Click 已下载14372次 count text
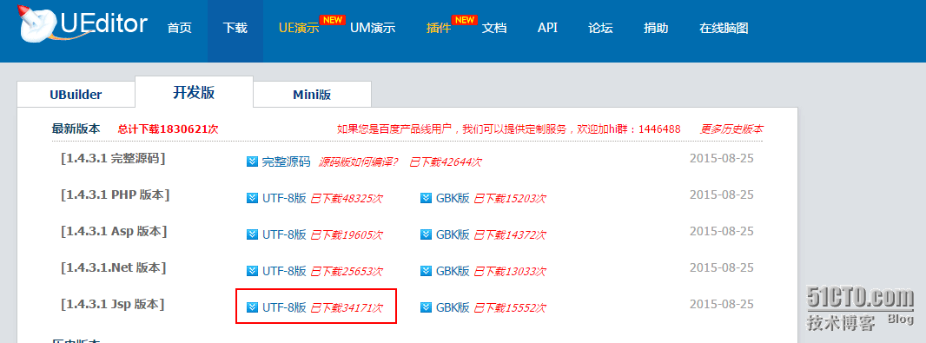926x343 pixels. click(510, 235)
